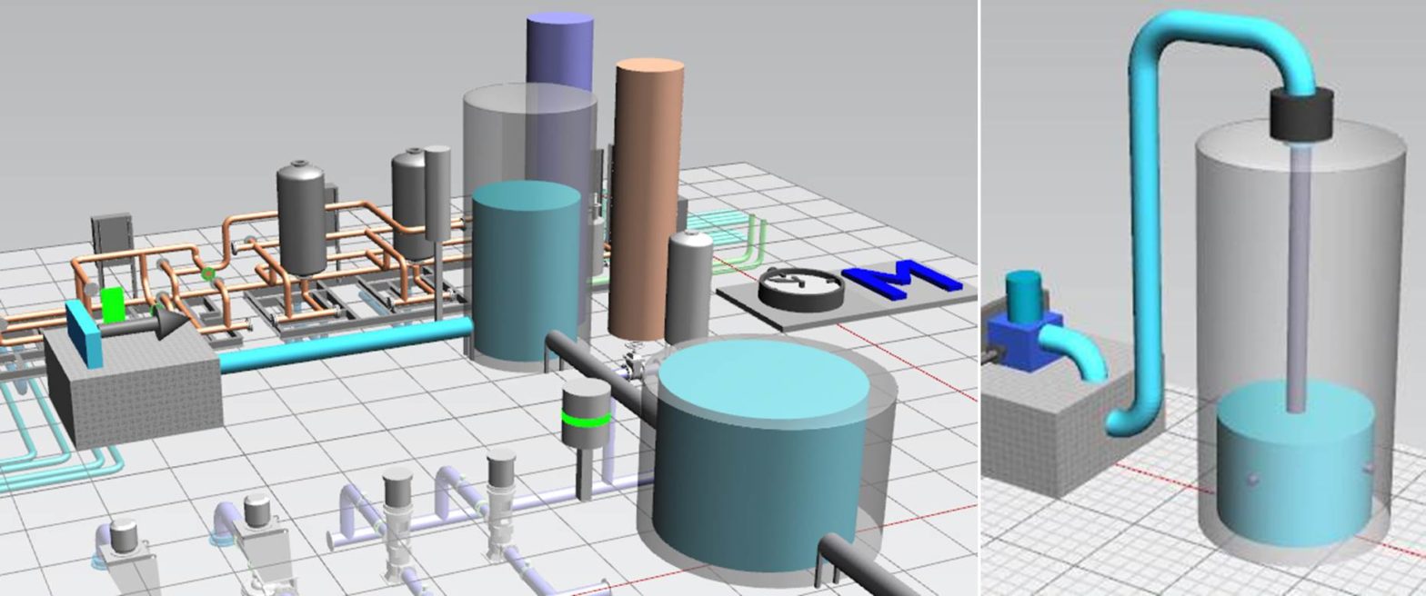Screen dimensions: 1426x596
Task: Select the medium teal tank behind the pipe
Action: pos(526,273)
